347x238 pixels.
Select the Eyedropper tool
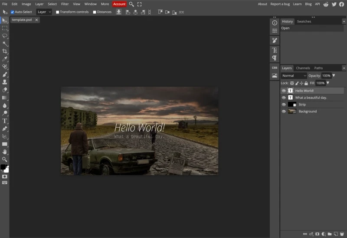click(x=5, y=59)
